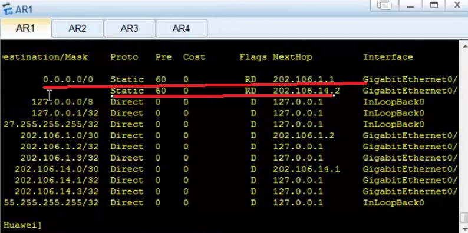Image resolution: width=468 pixels, height=233 pixels.
Task: Click the 0.0.0.0/0 destination entry
Action: pyautogui.click(x=68, y=79)
